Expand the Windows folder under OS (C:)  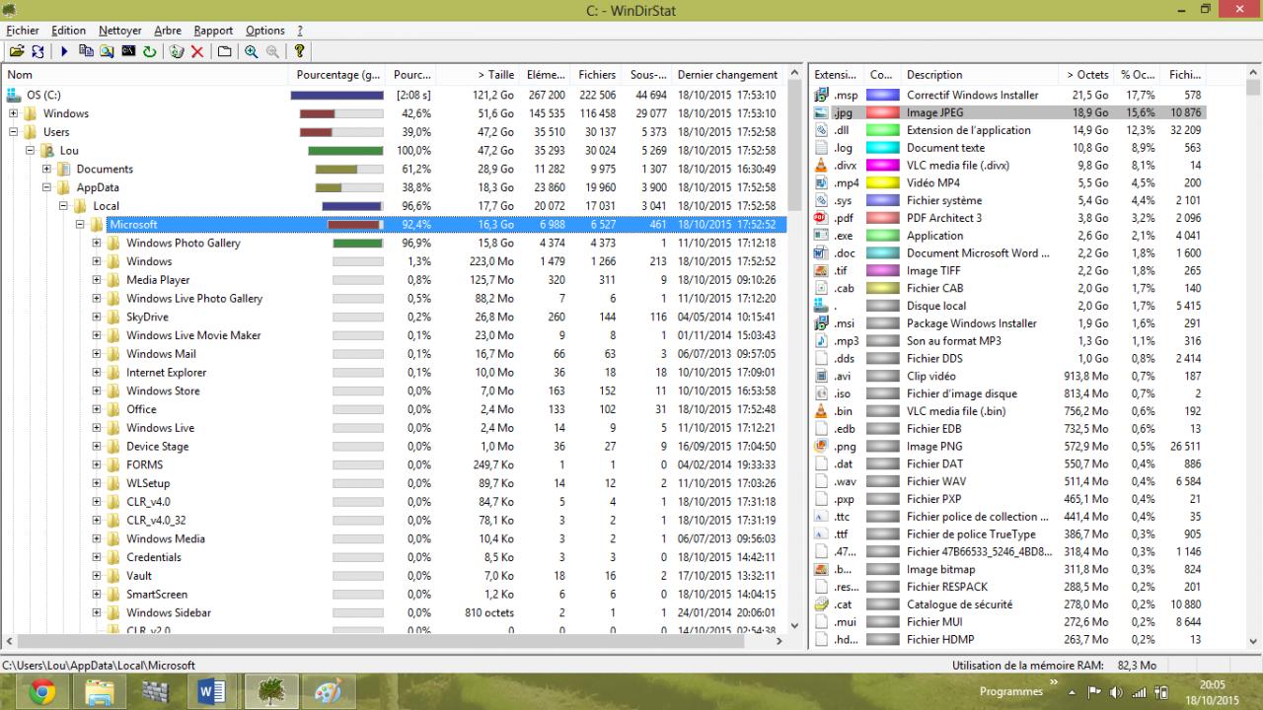point(15,113)
